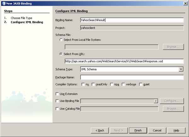Click the Configure XML Binding heading
The image size is (189, 137).
(72, 11)
